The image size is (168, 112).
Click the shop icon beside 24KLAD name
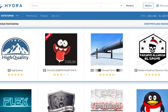44,70
